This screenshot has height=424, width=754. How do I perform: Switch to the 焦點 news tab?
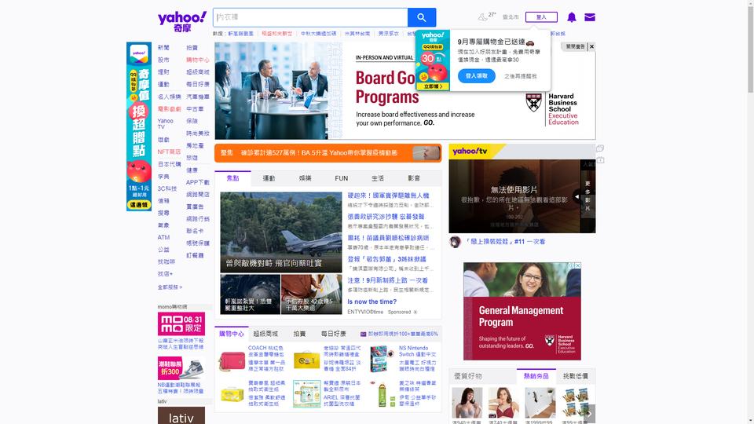coord(232,178)
